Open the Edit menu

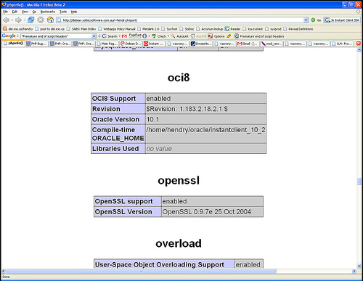point(15,12)
